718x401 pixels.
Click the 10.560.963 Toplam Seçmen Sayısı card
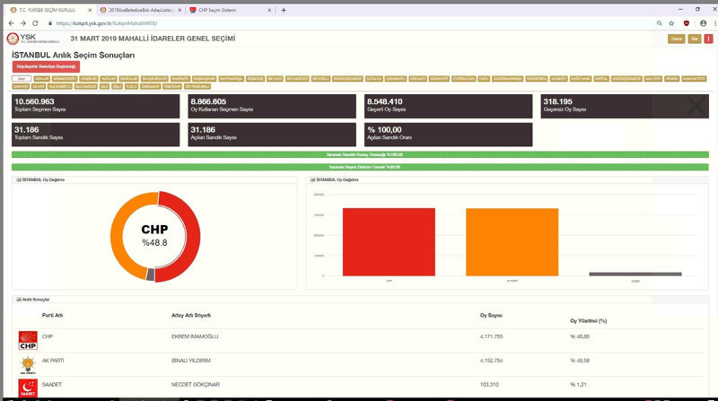(x=96, y=106)
